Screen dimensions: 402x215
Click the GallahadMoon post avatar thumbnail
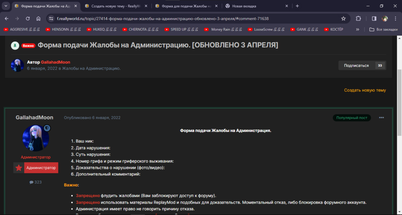pyautogui.click(x=36, y=138)
